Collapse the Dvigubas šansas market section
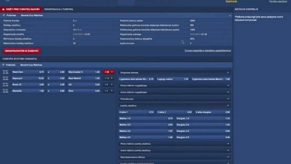 click(175, 72)
